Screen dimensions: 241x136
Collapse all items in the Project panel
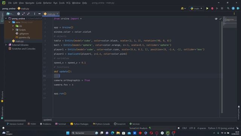click(28, 14)
